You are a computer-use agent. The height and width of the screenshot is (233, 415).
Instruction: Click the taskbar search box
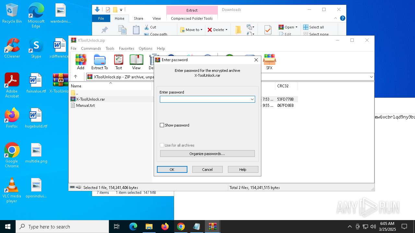pos(62,227)
